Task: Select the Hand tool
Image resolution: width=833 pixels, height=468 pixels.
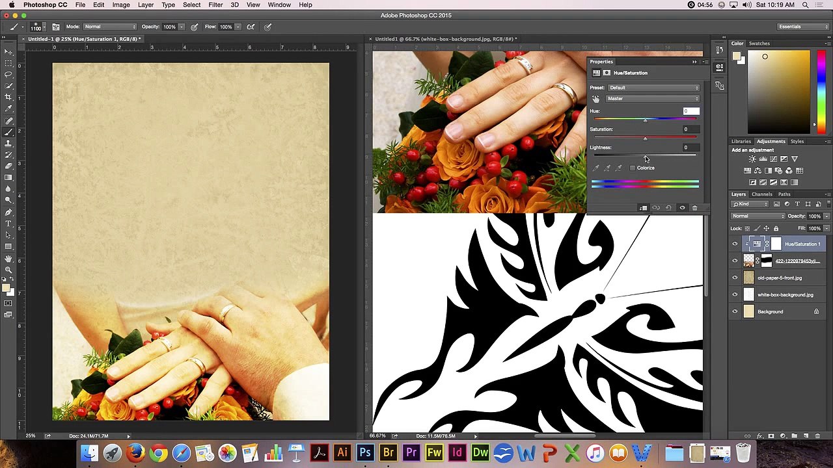Action: (8, 259)
